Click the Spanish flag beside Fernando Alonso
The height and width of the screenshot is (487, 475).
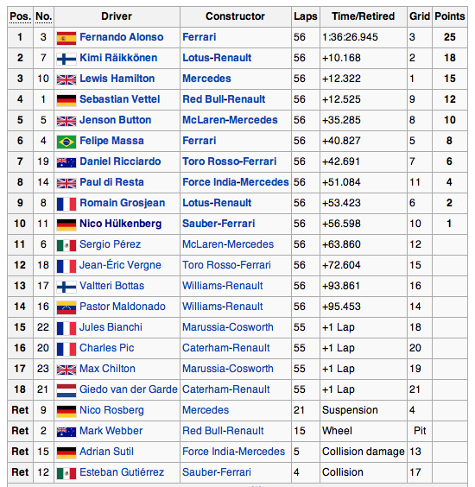click(66, 38)
